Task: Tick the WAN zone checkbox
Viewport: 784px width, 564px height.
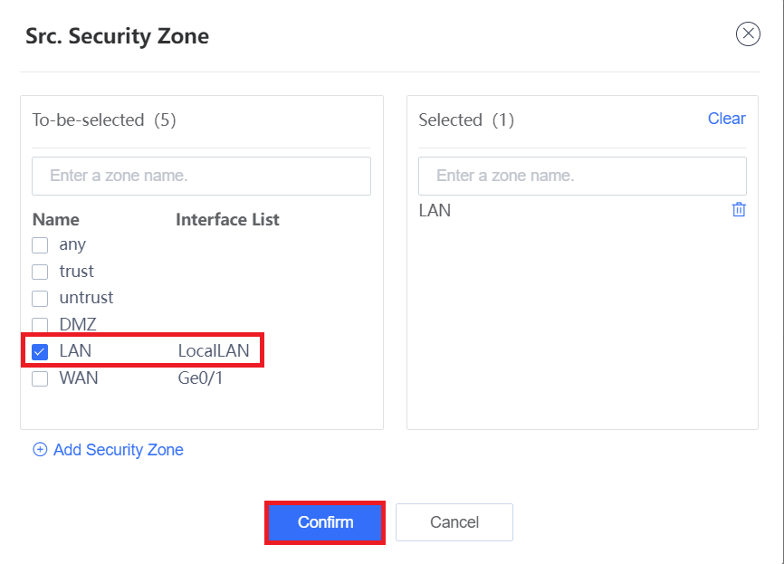Action: 40,378
